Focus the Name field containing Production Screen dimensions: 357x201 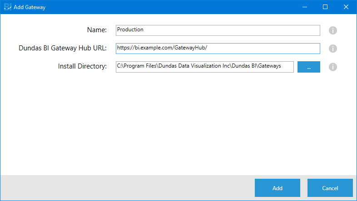(218, 30)
